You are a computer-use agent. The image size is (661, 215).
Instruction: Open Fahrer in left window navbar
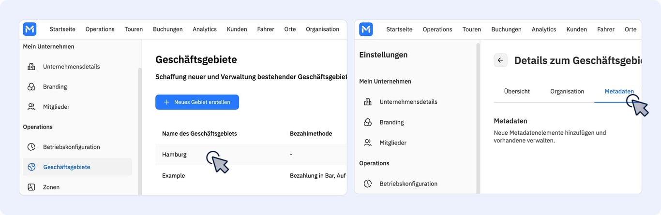pos(266,29)
